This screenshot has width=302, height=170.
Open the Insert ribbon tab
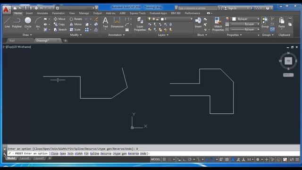point(29,13)
